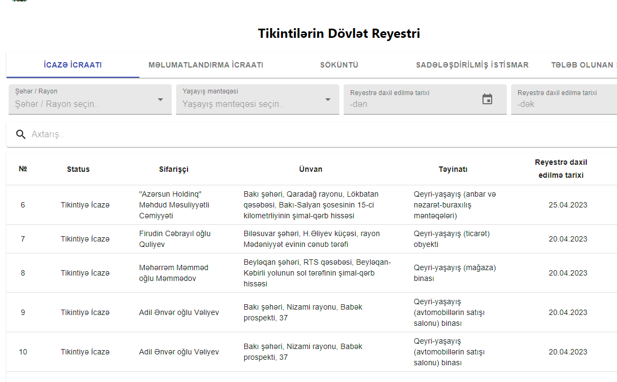Open the MƏLUMATLANDIRMA İCRAATI tab
Viewport: 617px width, 382px height.
(206, 65)
